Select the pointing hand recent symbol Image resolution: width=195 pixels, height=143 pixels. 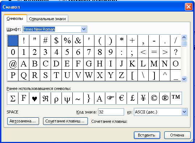point(110,98)
